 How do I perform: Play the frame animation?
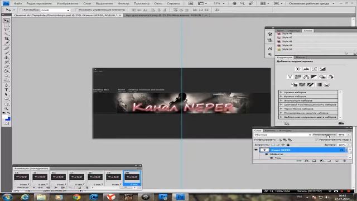[56, 188]
